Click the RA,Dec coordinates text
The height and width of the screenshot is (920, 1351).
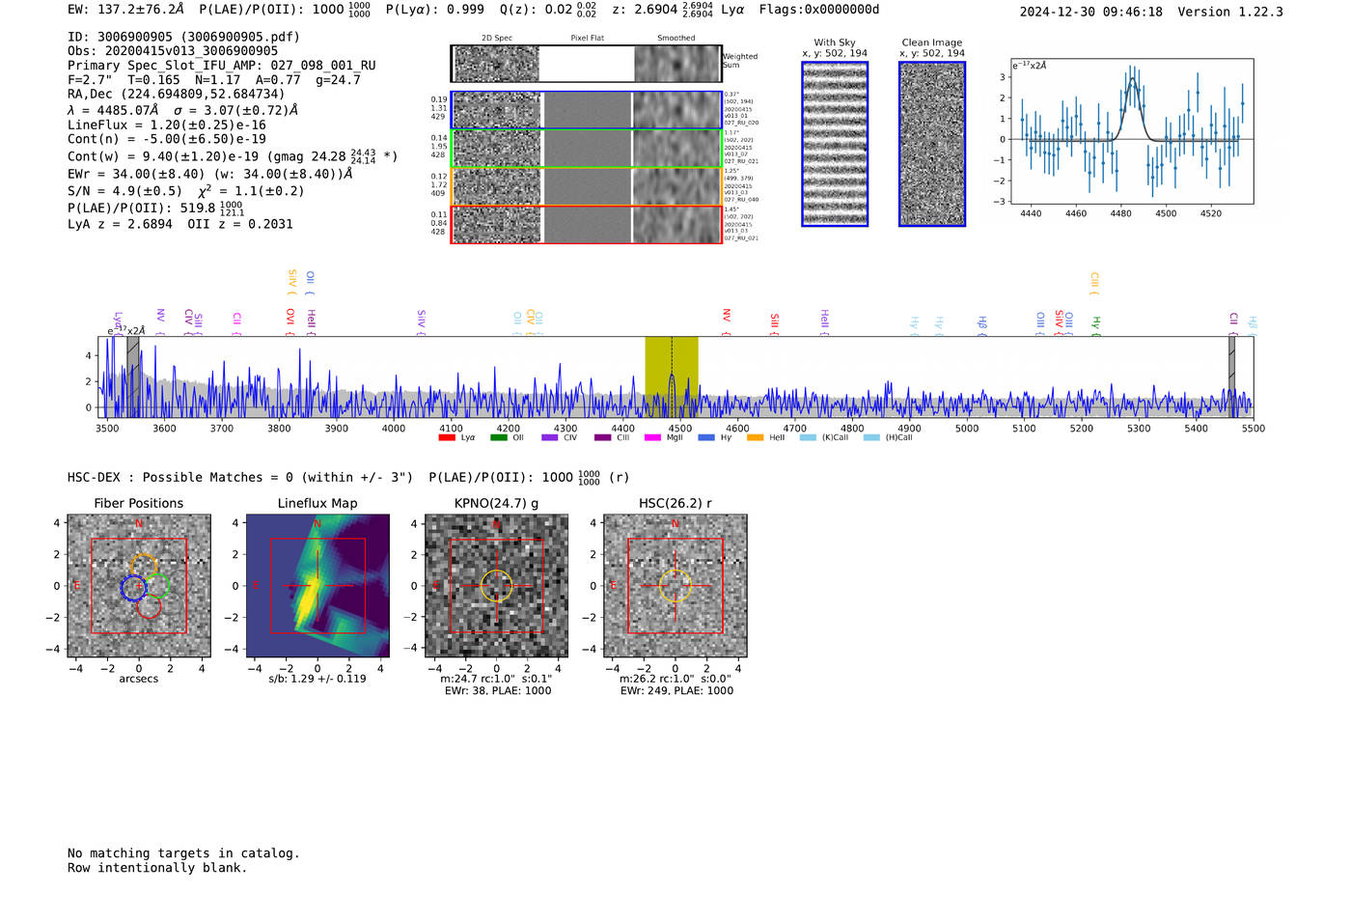[x=177, y=95]
